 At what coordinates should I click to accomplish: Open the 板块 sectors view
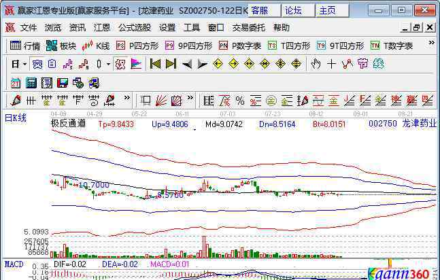coord(61,46)
